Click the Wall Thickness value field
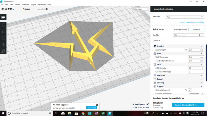 (x=196, y=57)
